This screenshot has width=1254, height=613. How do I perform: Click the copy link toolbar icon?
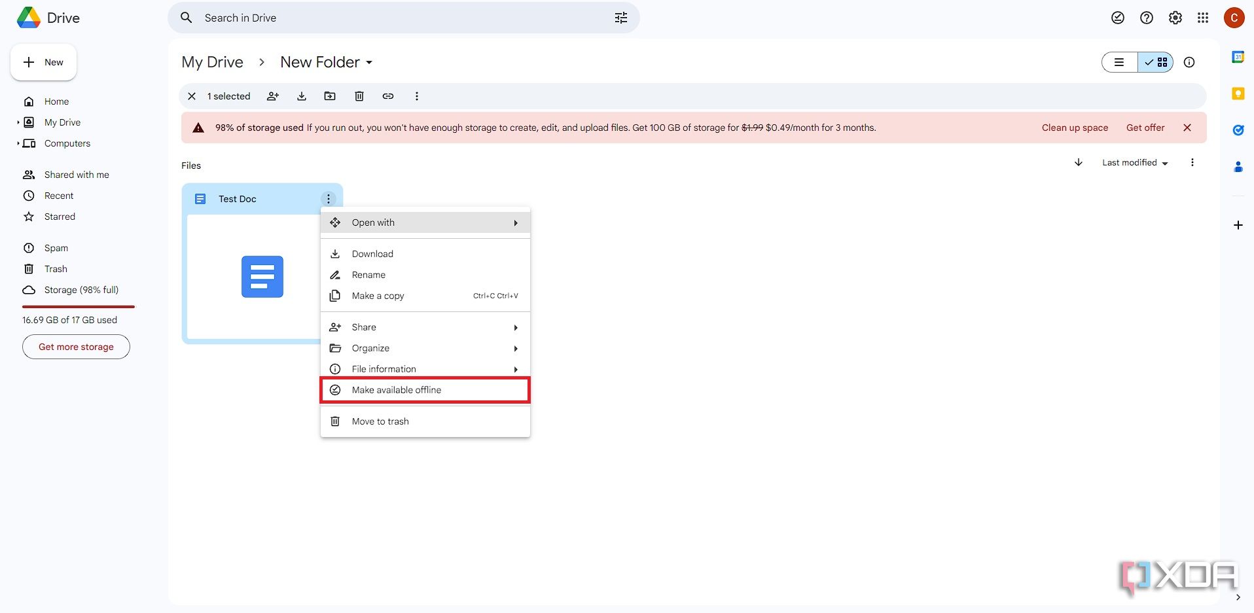[388, 96]
